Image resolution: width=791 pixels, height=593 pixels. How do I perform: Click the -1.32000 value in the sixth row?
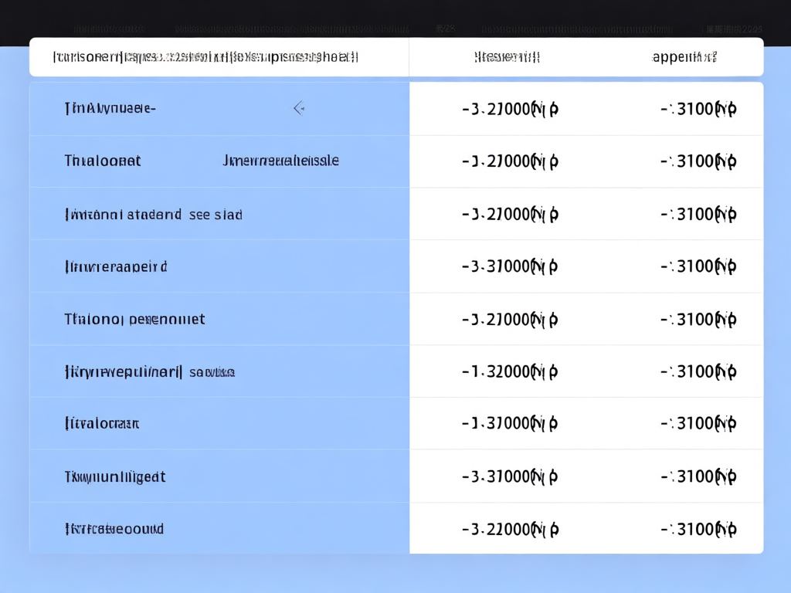point(510,371)
